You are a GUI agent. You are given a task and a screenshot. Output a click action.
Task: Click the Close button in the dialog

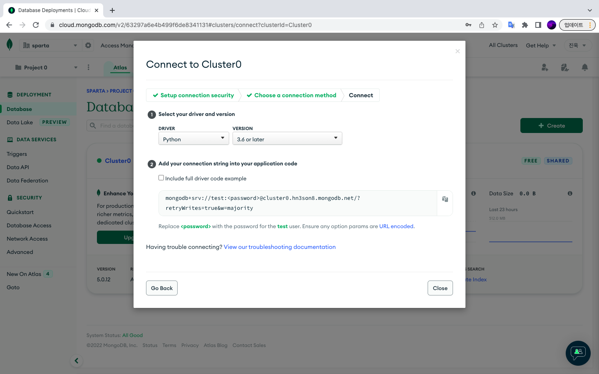[x=440, y=288]
